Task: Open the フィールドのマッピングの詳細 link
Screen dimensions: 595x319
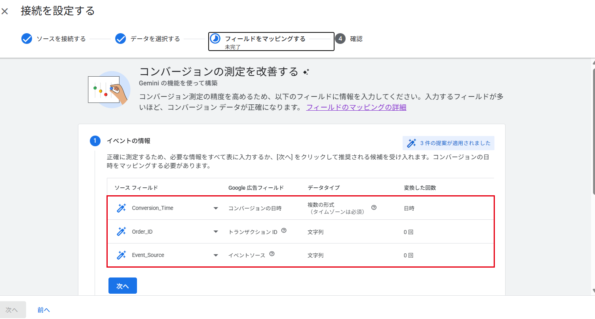Action: click(356, 107)
